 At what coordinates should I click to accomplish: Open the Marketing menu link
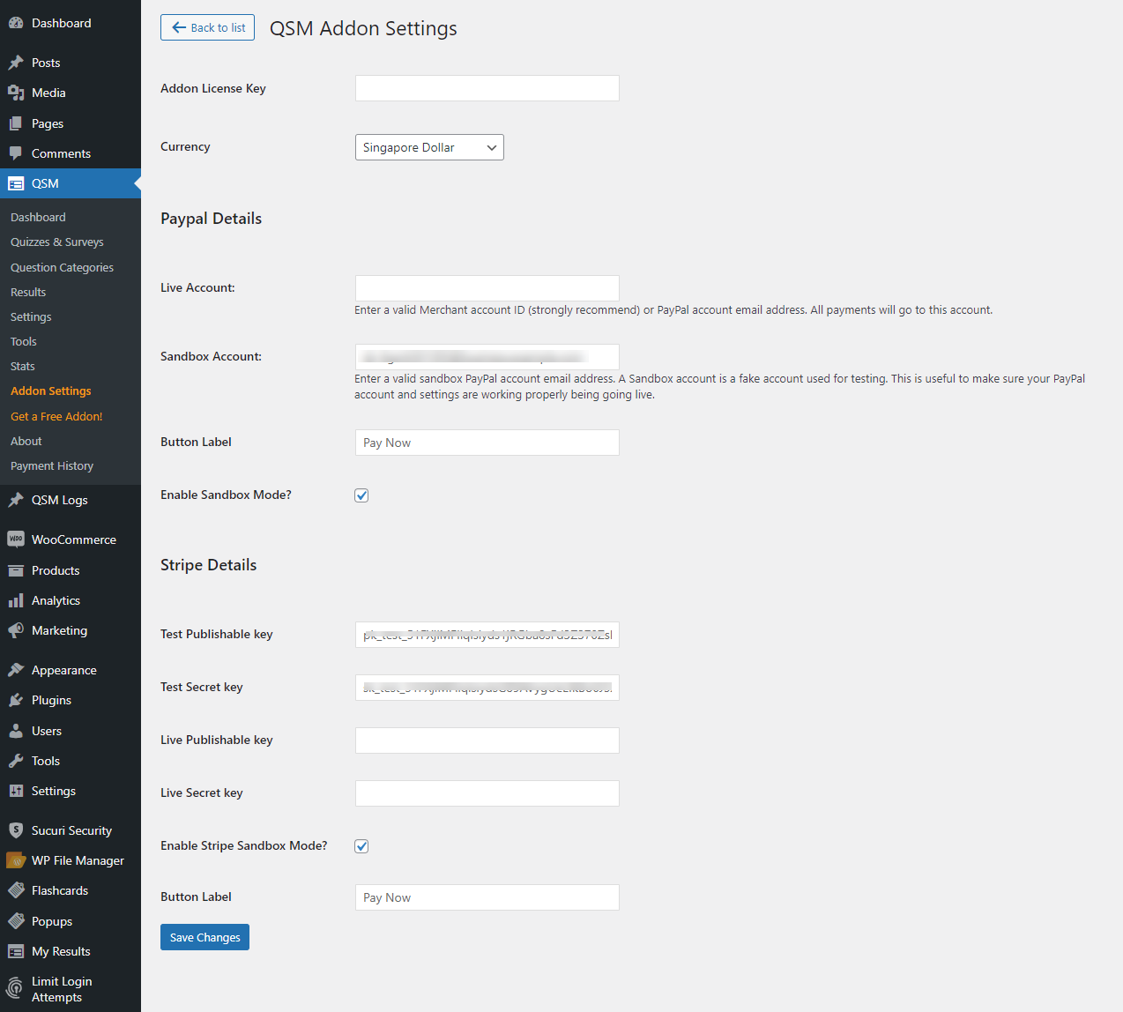click(59, 630)
